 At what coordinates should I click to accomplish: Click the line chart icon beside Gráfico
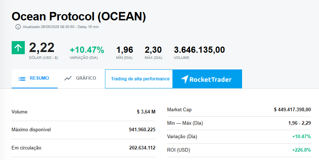click(68, 78)
